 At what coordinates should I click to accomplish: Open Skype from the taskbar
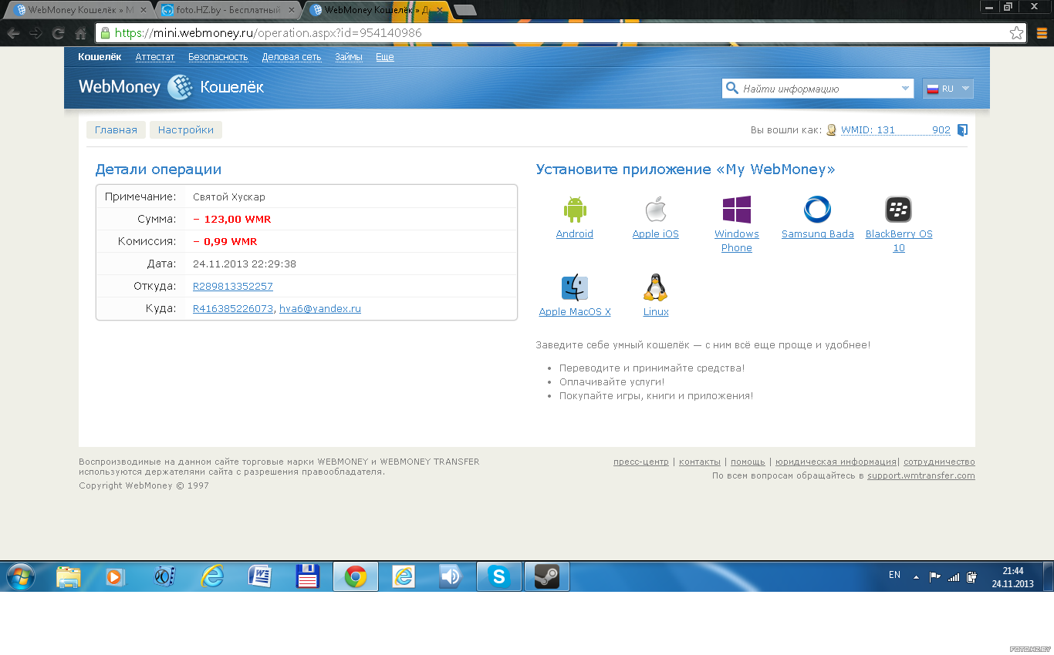click(x=499, y=576)
